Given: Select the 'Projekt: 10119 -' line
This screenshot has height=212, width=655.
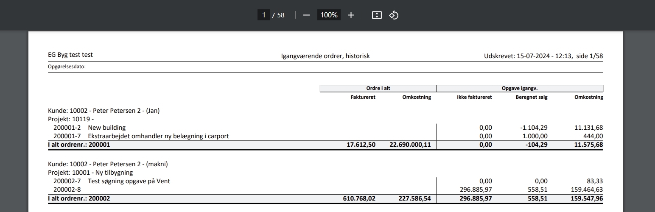Looking at the screenshot, I should [x=71, y=119].
